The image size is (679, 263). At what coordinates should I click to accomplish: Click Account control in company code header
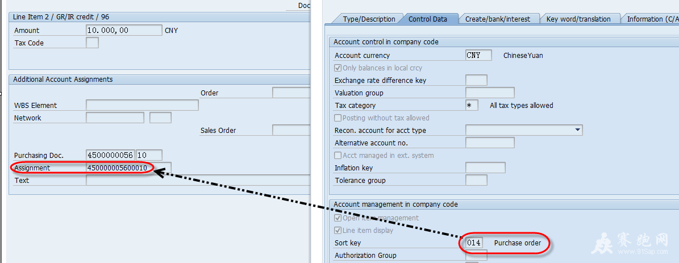coord(386,42)
